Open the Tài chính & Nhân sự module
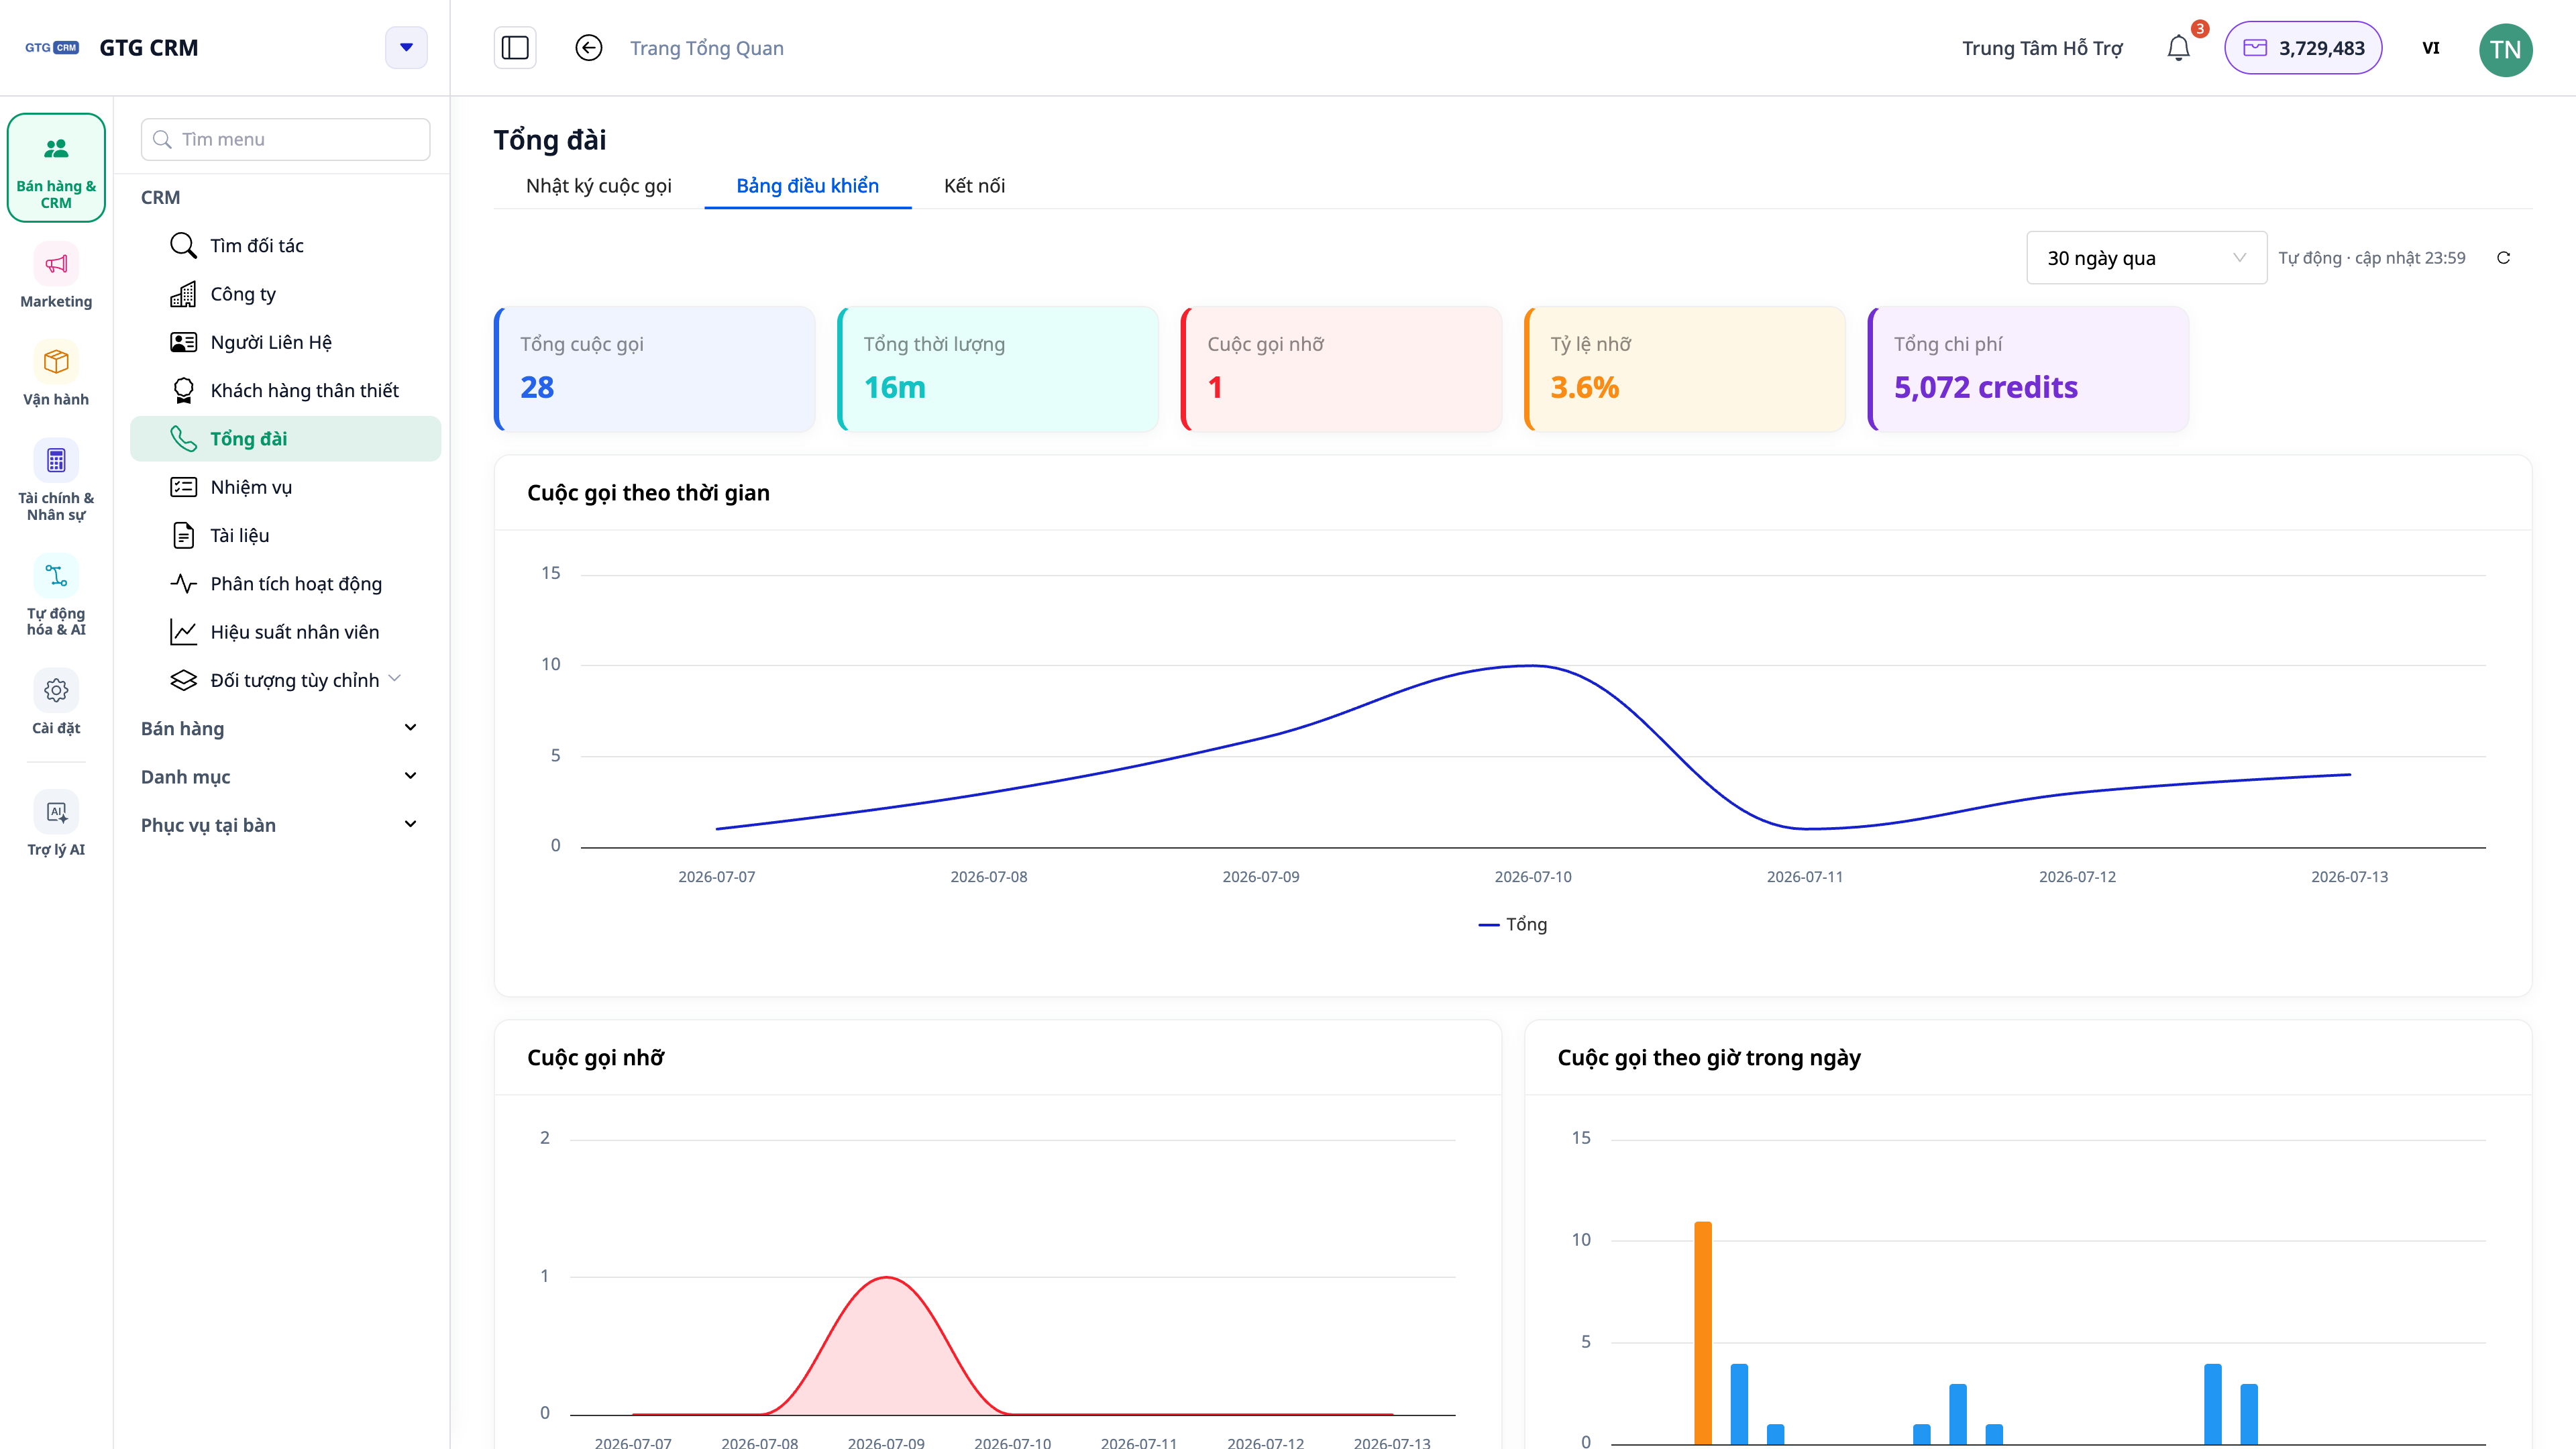The height and width of the screenshot is (1449, 2576). pos(56,480)
